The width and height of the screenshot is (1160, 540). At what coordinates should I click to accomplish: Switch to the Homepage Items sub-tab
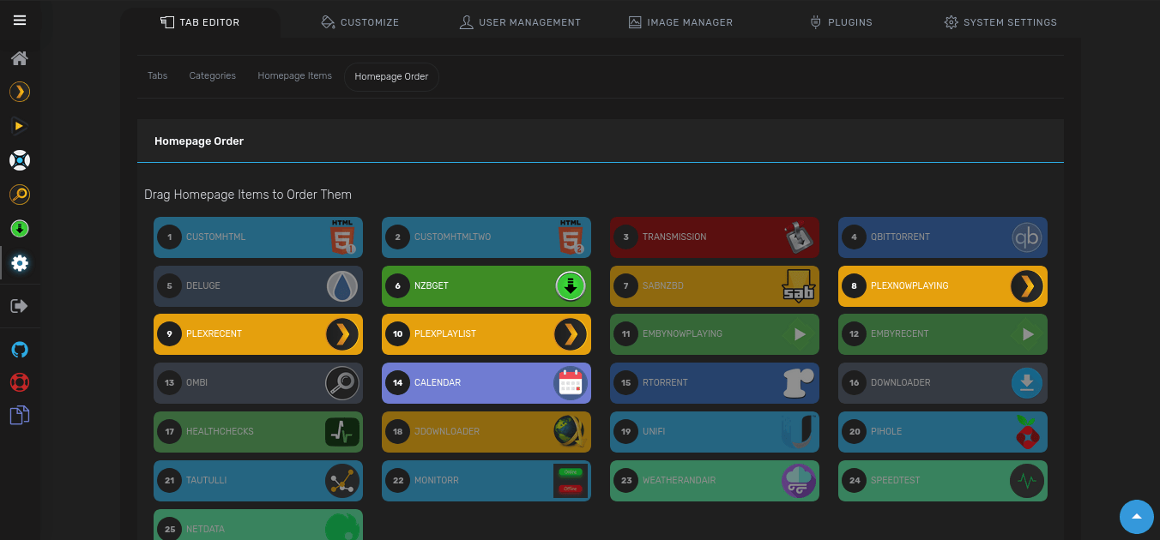coord(294,76)
